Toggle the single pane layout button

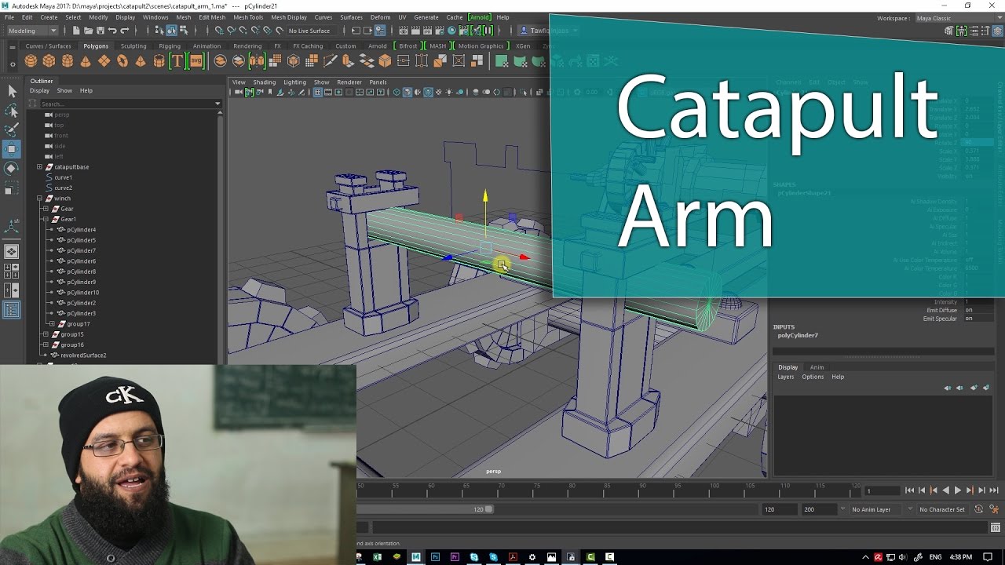(x=12, y=252)
